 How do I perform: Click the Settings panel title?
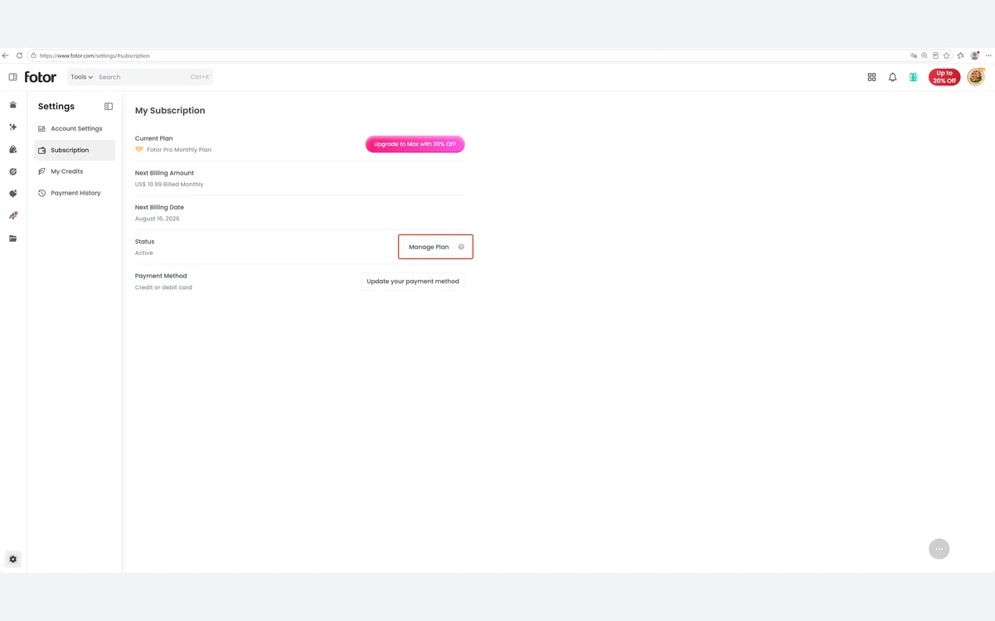click(x=56, y=107)
